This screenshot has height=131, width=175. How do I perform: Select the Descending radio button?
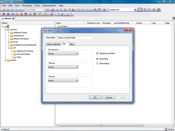[97, 64]
